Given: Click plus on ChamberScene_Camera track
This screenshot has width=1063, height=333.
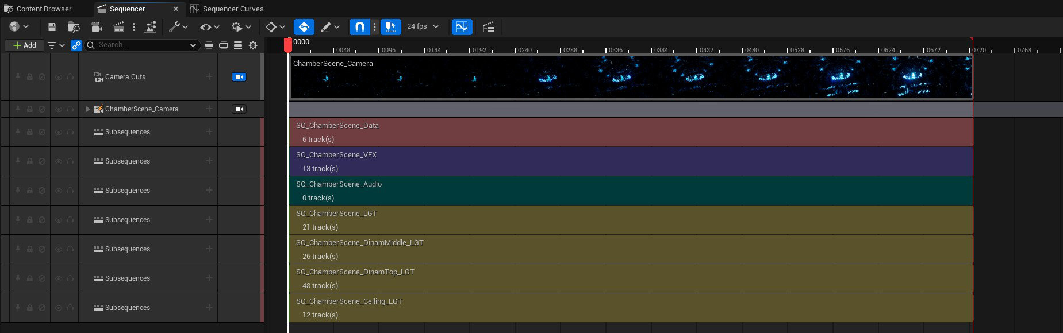Looking at the screenshot, I should coord(209,109).
